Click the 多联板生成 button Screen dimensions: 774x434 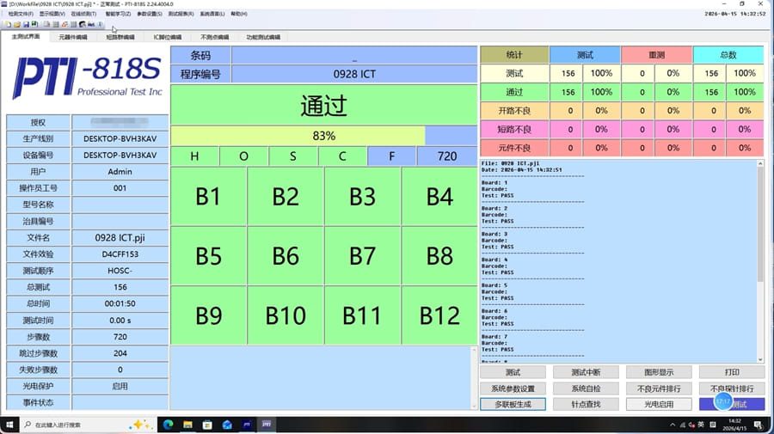tap(513, 405)
